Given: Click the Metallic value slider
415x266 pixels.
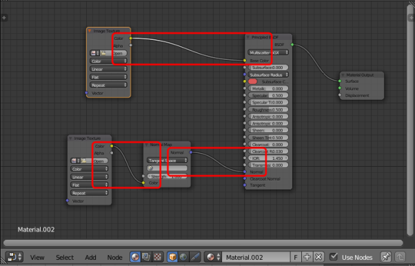Looking at the screenshot, I should 268,89.
